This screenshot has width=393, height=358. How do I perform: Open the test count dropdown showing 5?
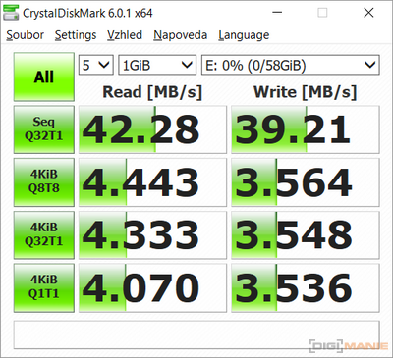coord(96,65)
